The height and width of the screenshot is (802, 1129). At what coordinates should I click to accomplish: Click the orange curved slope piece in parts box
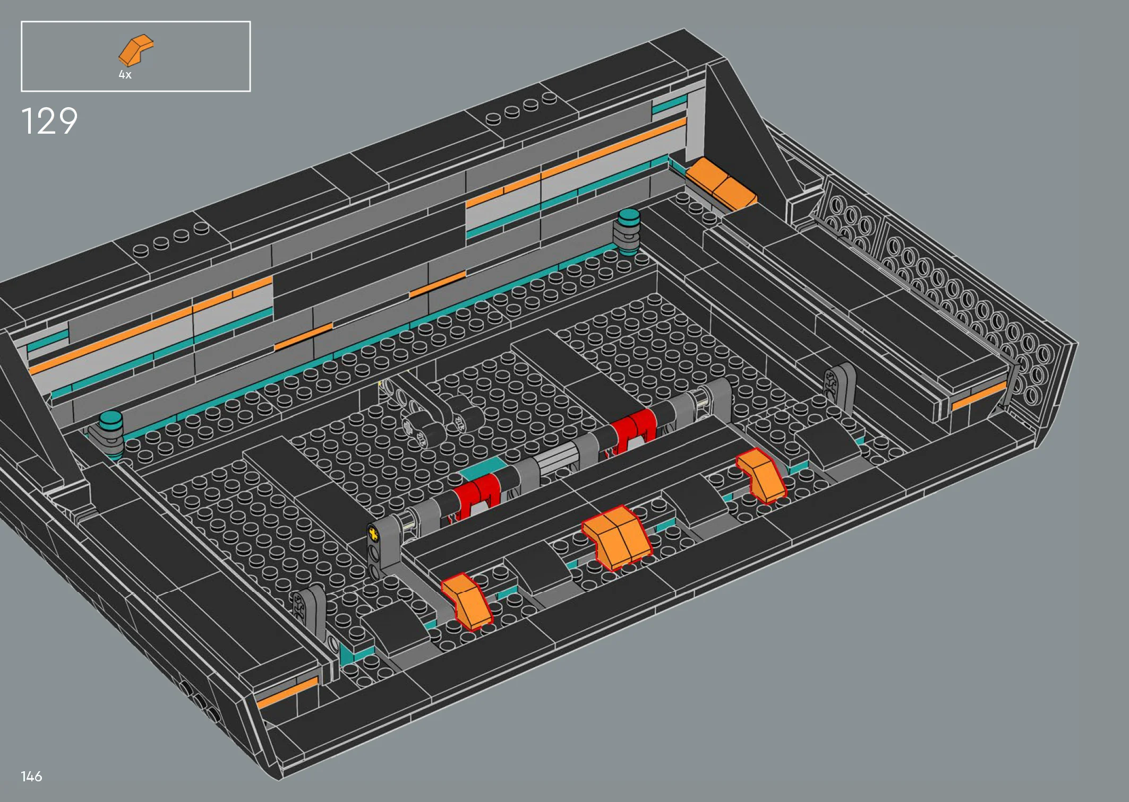pyautogui.click(x=136, y=51)
